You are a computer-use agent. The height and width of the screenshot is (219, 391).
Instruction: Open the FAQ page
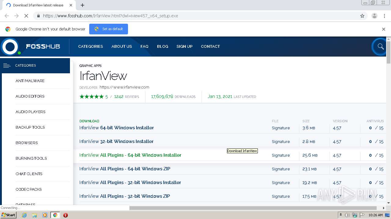(144, 47)
